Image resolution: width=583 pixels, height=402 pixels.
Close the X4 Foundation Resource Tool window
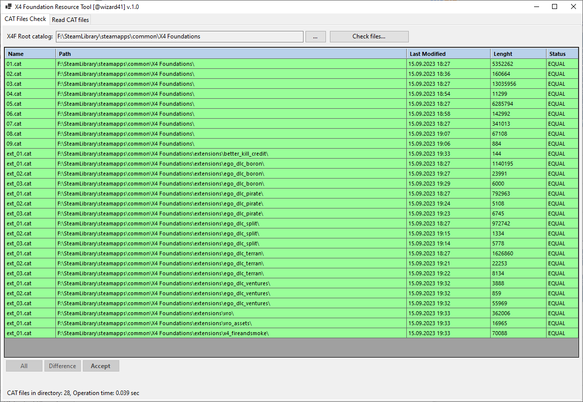574,6
